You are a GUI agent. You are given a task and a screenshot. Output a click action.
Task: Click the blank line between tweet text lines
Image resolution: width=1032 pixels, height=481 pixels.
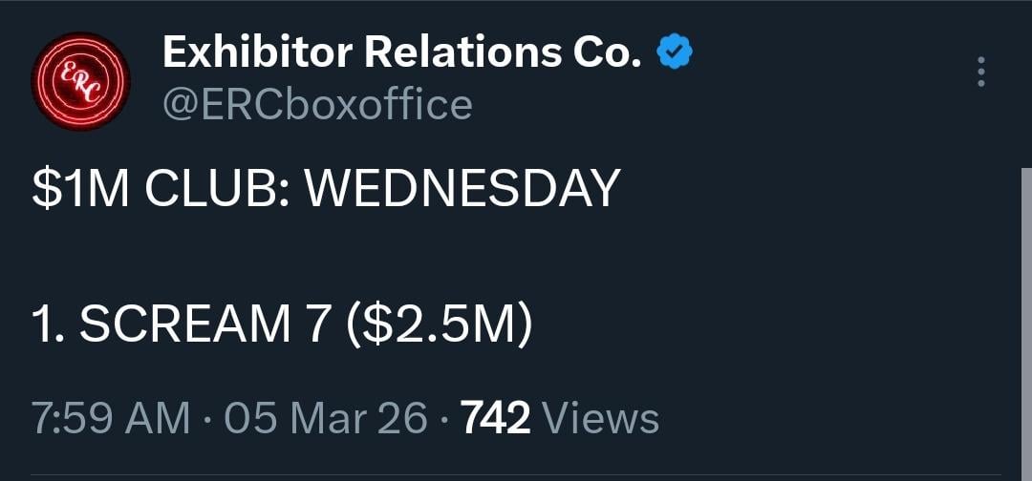(x=287, y=258)
